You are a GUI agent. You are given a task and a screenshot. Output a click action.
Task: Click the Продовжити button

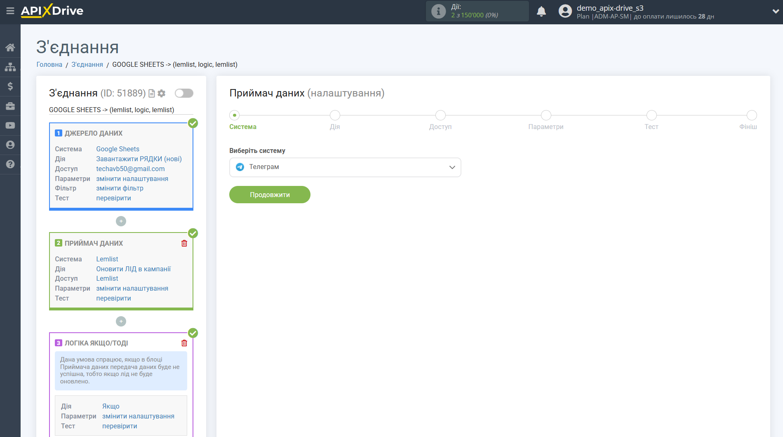270,195
